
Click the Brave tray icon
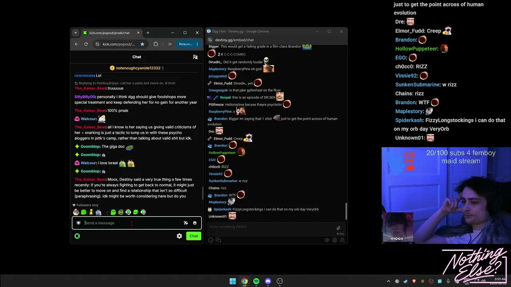414,281
